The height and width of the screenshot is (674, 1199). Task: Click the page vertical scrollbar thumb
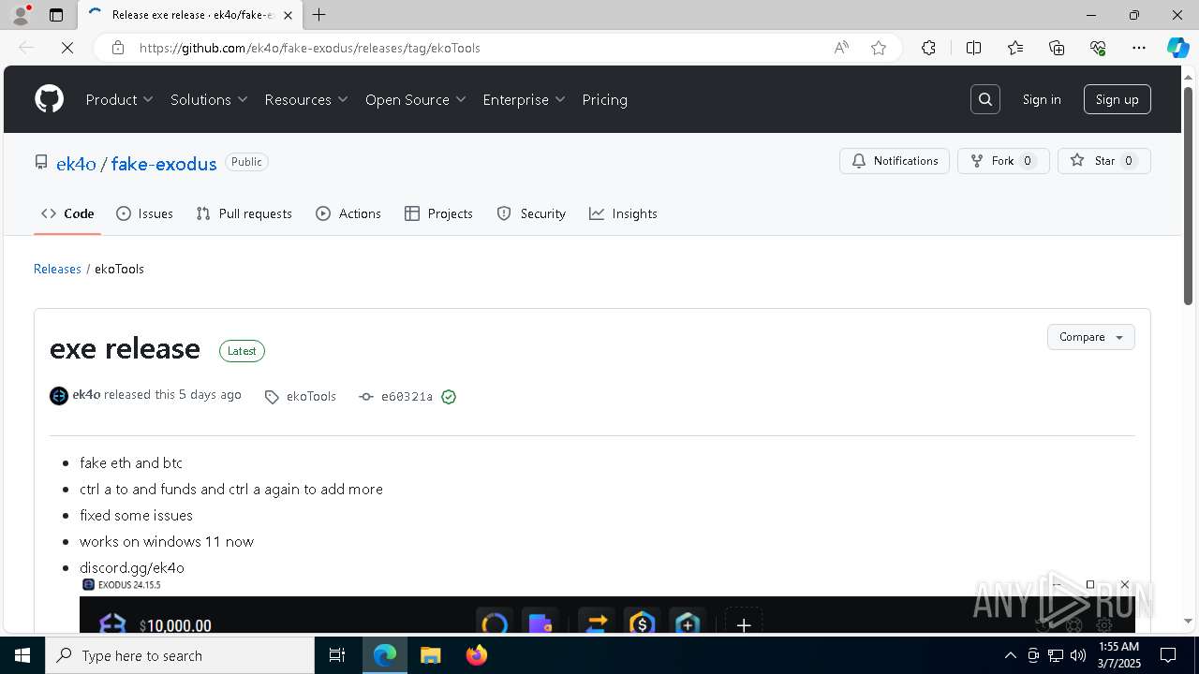[x=1188, y=195]
